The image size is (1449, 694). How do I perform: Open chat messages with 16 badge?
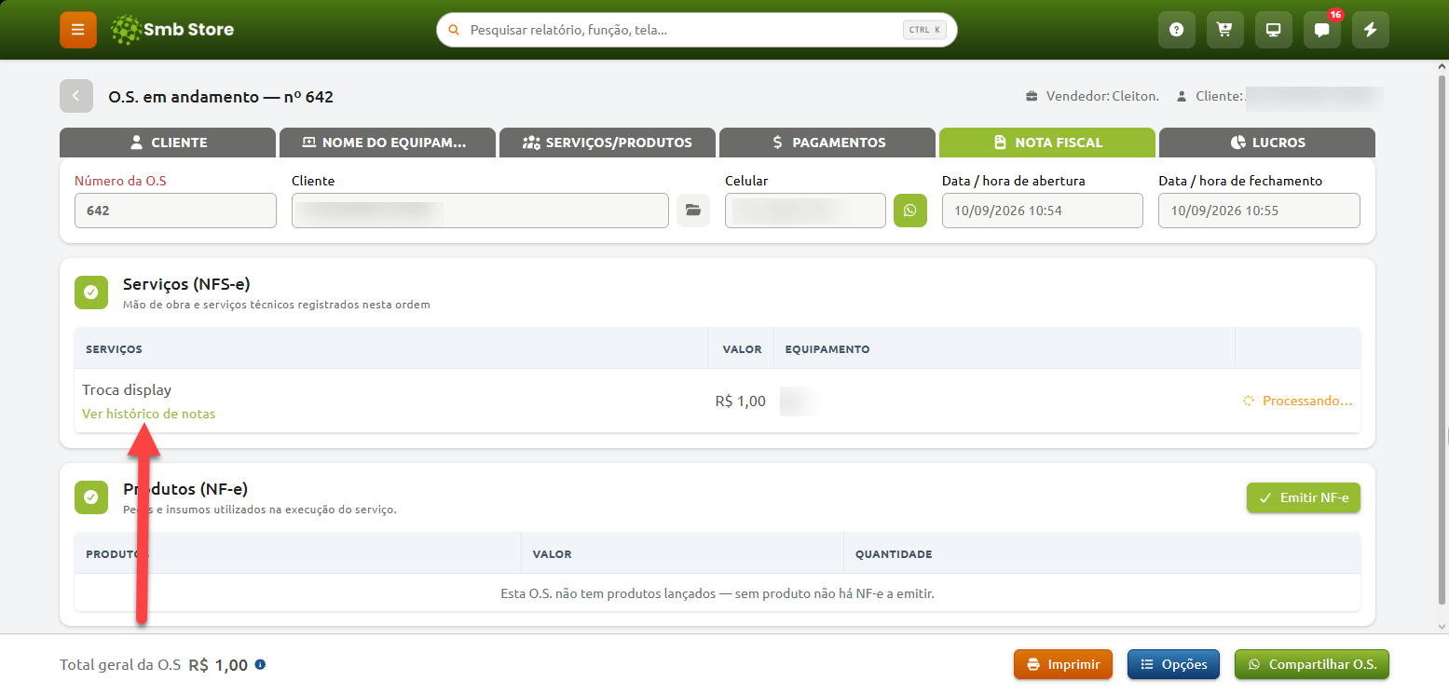click(1322, 30)
